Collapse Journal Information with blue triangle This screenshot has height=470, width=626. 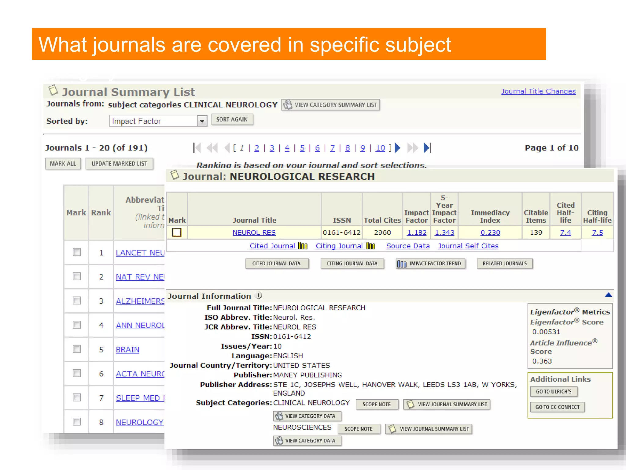pos(608,295)
